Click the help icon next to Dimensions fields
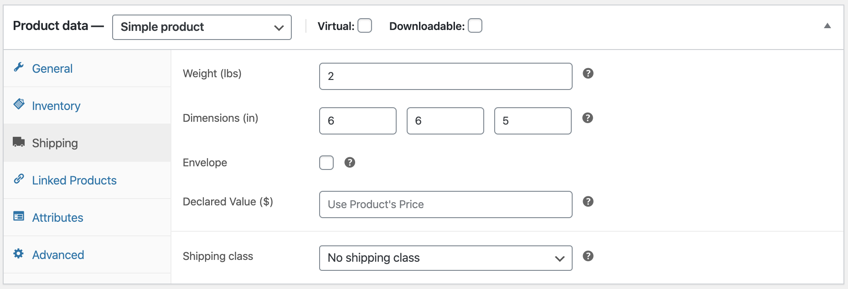This screenshot has height=289, width=848. [588, 118]
